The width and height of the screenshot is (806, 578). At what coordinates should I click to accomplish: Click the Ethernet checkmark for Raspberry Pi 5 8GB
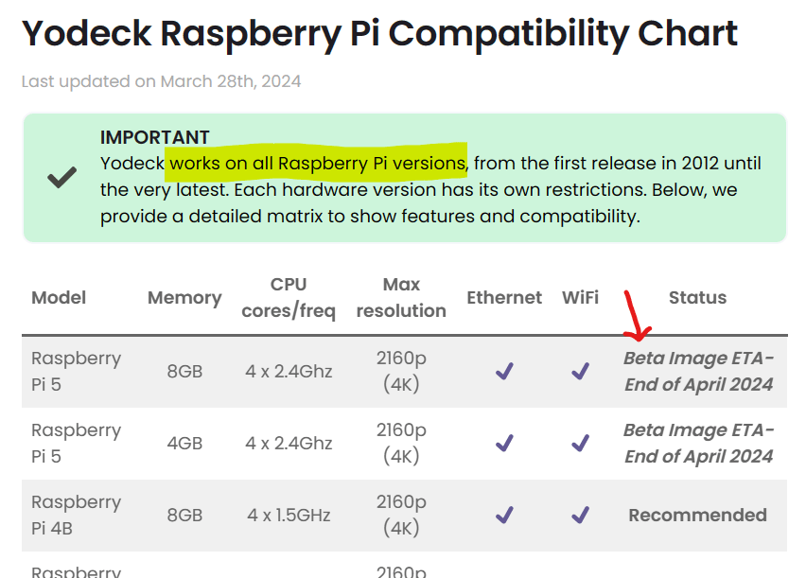coord(504,372)
